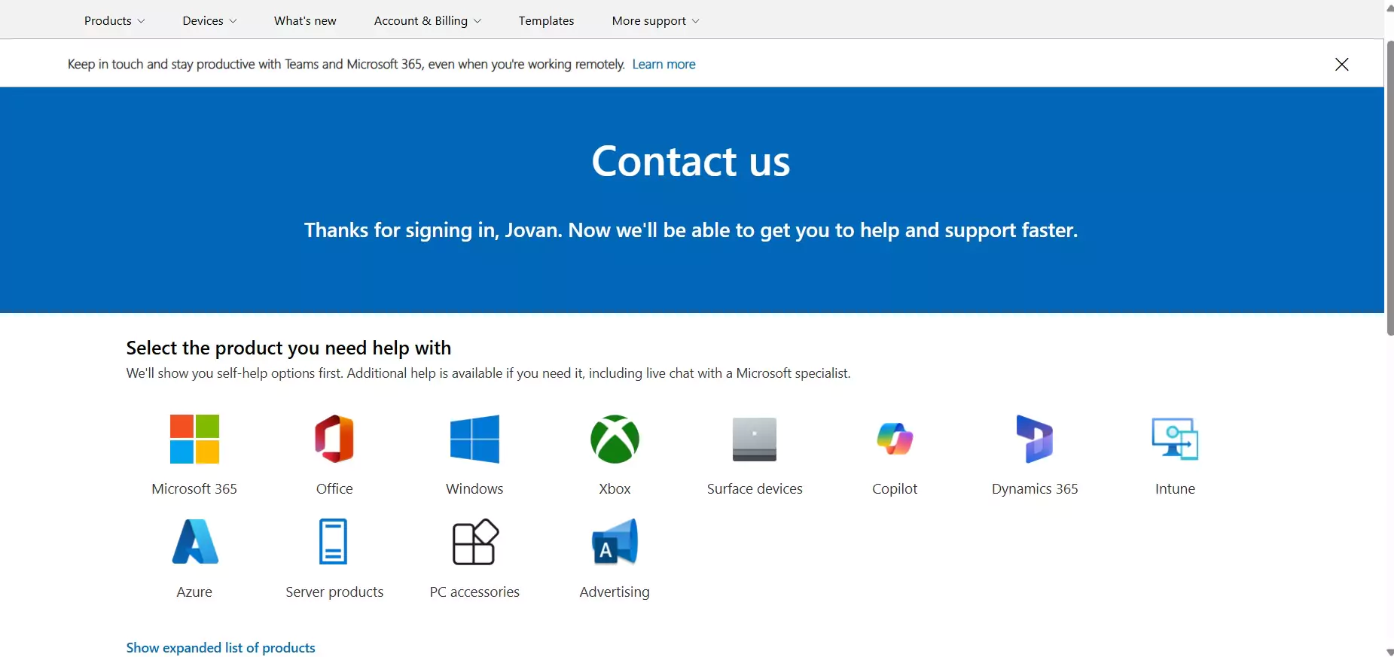This screenshot has width=1394, height=657.
Task: Expand the Devices menu
Action: coord(209,21)
